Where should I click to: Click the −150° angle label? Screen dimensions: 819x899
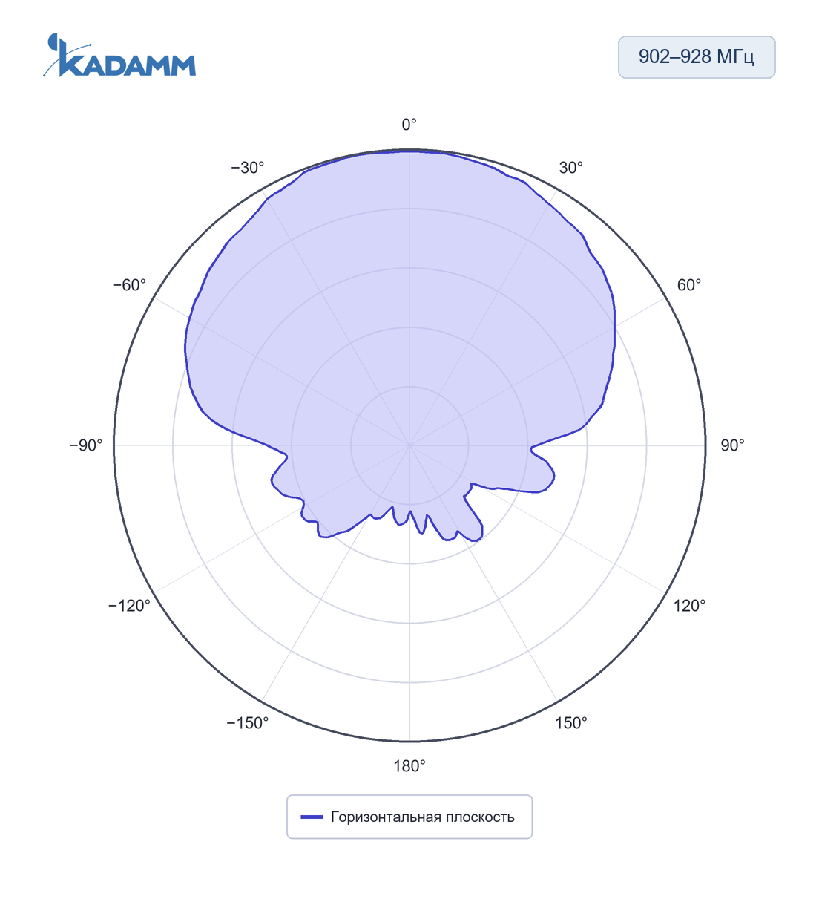tap(248, 723)
